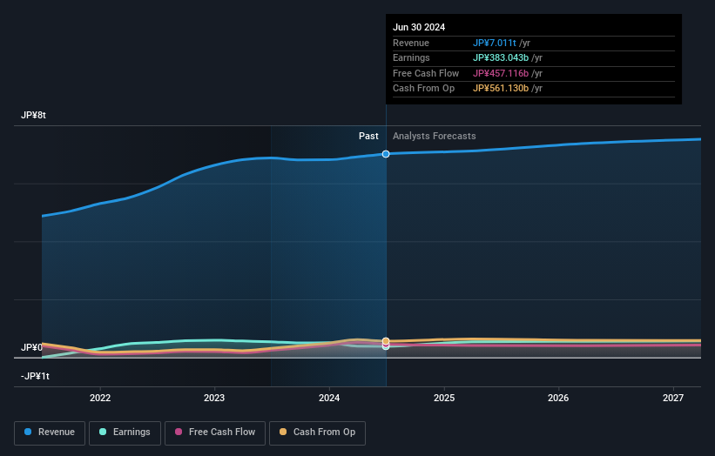Click the Earnings row label in tooltip
Screen dimensions: 715x456
pyautogui.click(x=411, y=57)
